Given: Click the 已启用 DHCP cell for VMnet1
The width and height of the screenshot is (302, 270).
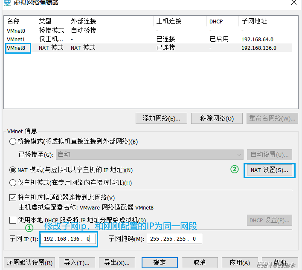Looking at the screenshot, I should coord(219,39).
